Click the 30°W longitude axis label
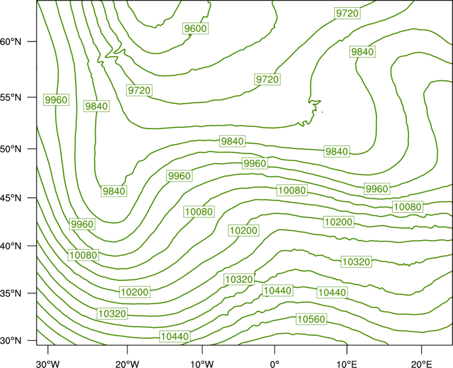Viewport: 453px width, 368px height. (48, 364)
